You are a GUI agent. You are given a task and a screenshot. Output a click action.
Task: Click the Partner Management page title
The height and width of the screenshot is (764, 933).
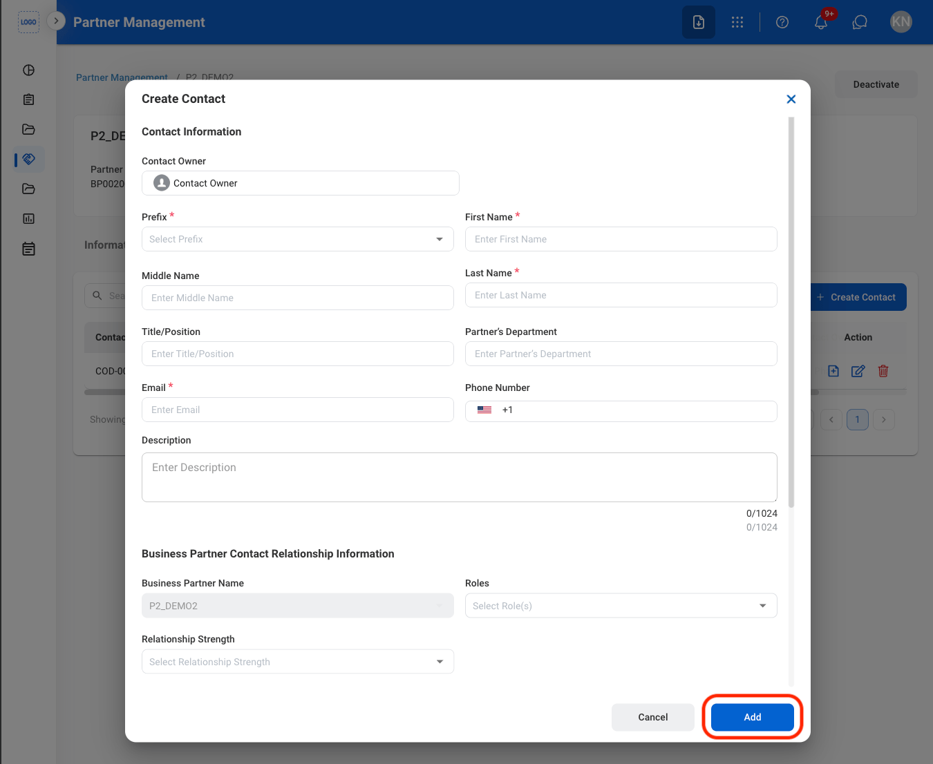click(139, 22)
